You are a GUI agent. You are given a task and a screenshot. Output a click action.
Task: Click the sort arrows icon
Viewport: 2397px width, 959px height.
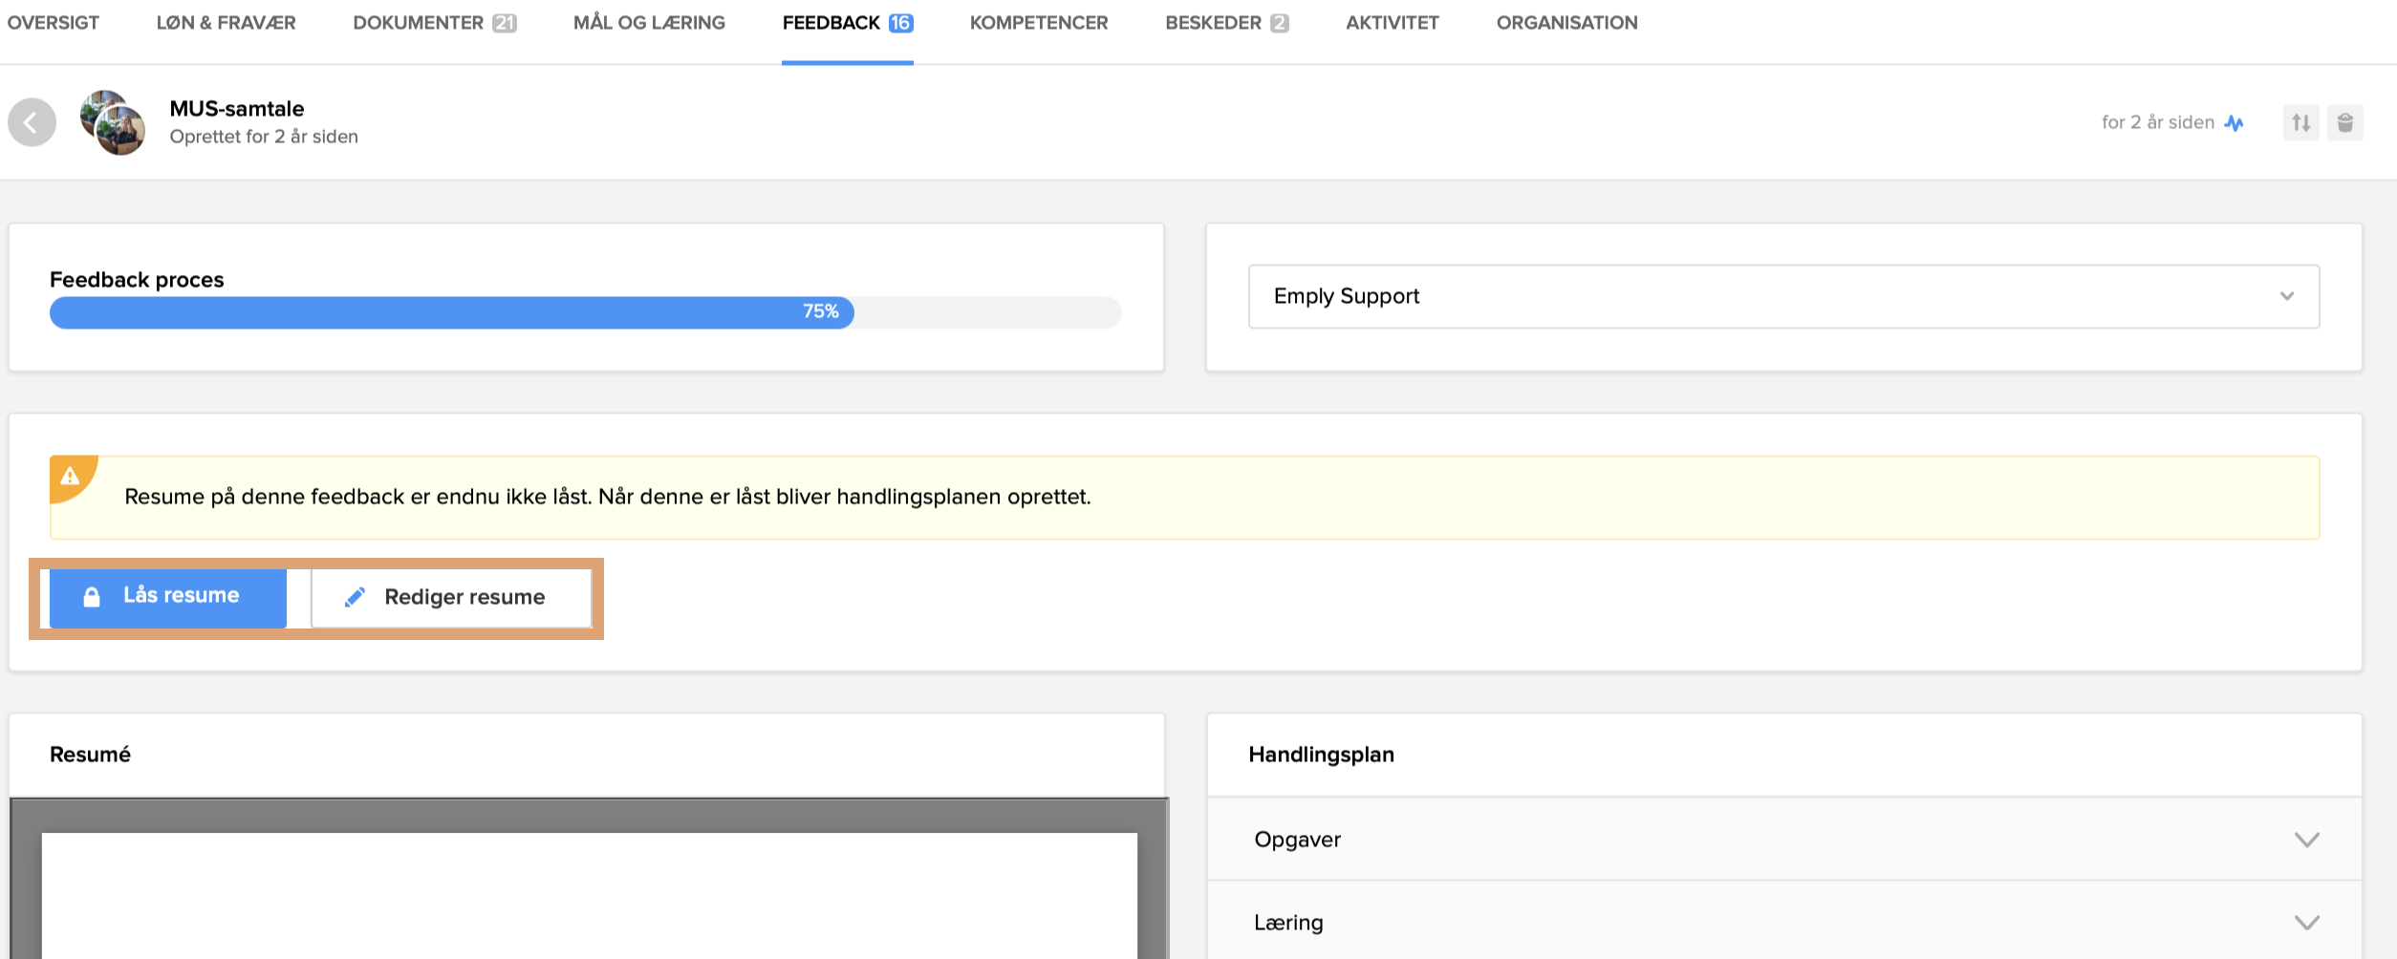pyautogui.click(x=2300, y=123)
